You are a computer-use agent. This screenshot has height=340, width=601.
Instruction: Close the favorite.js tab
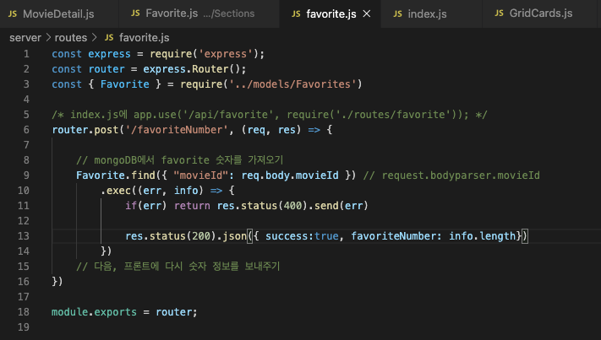click(x=367, y=13)
